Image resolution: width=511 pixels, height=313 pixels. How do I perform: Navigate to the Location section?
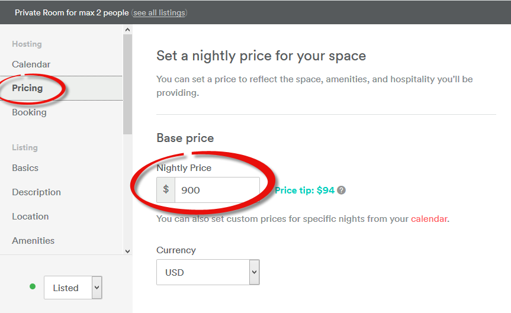pos(30,217)
